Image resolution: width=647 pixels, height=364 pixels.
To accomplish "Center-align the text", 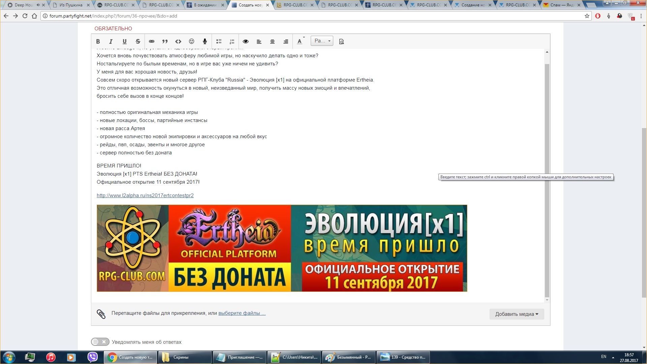I will pyautogui.click(x=272, y=41).
